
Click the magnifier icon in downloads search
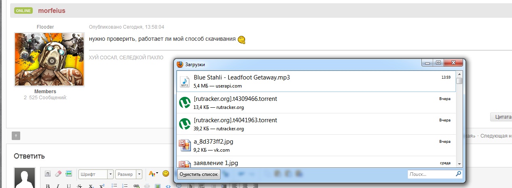(458, 174)
